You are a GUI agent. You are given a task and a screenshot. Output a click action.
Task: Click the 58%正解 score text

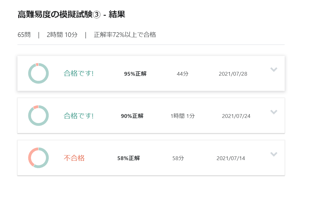pos(128,158)
